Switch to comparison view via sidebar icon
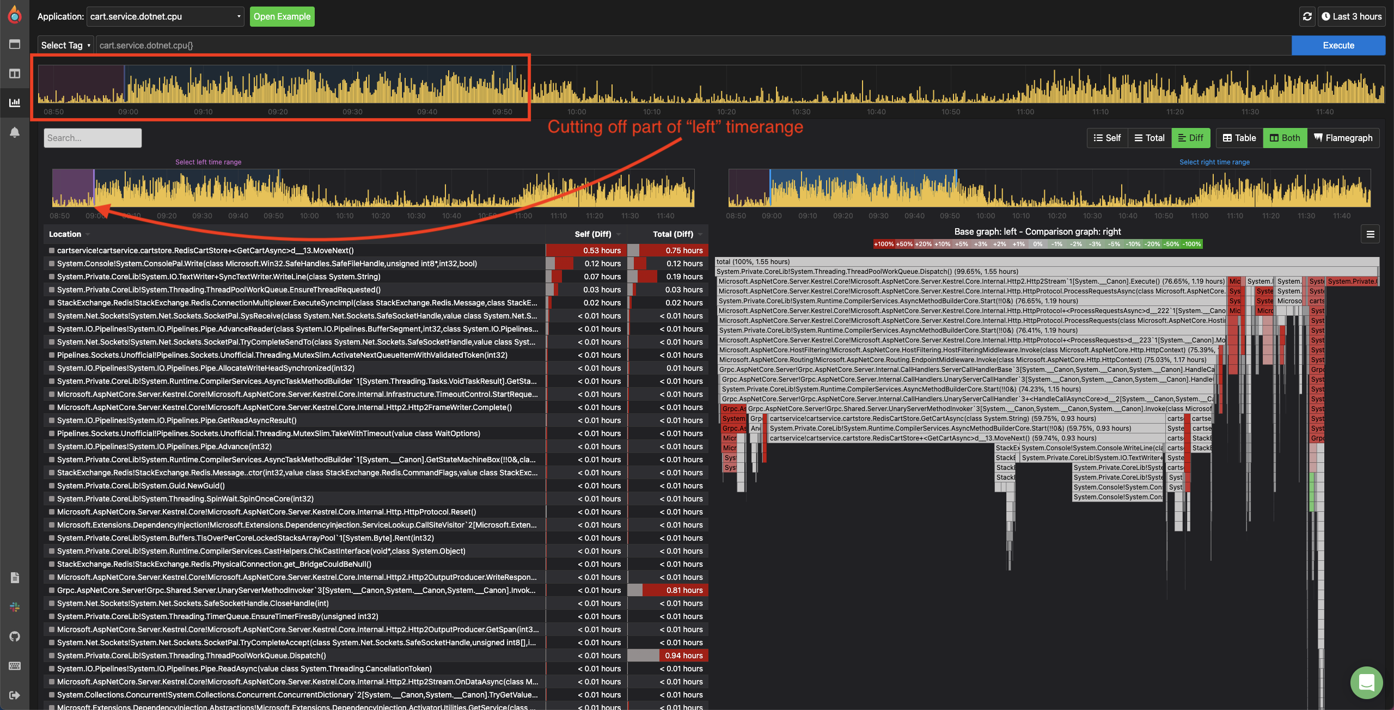1394x710 pixels. click(x=15, y=73)
